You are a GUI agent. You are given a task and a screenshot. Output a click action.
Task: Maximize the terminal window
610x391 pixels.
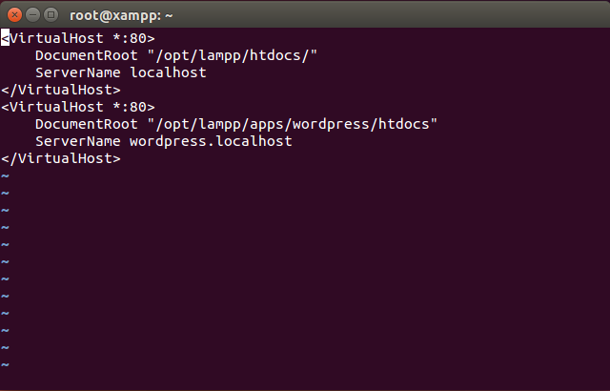(x=50, y=14)
